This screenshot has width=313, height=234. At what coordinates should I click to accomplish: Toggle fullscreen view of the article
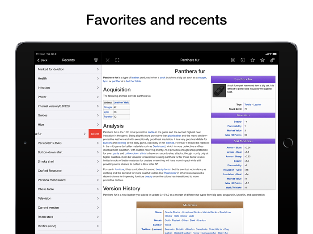click(117, 60)
